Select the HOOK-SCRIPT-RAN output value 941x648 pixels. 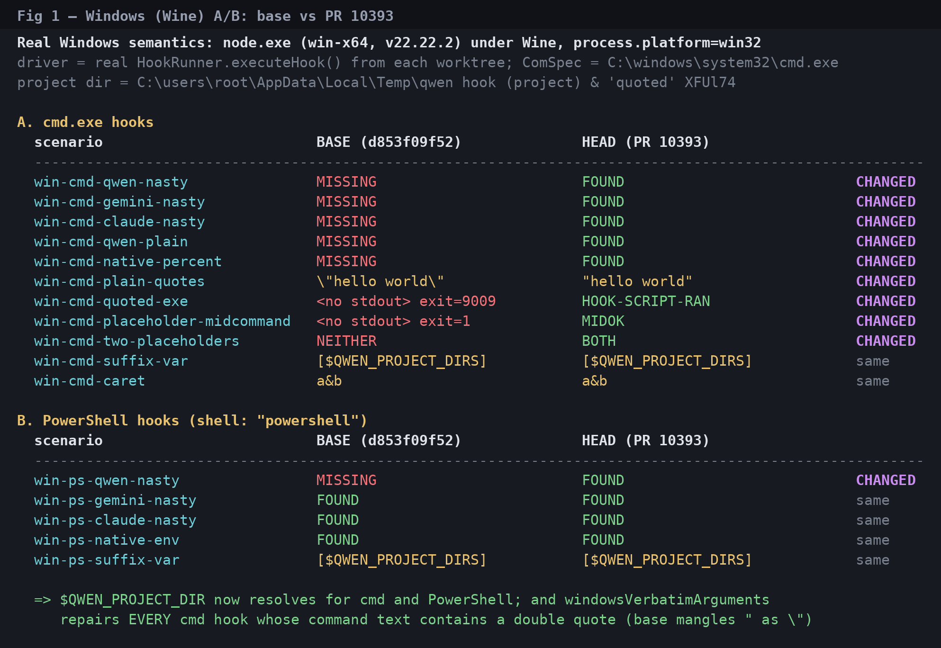click(x=646, y=301)
